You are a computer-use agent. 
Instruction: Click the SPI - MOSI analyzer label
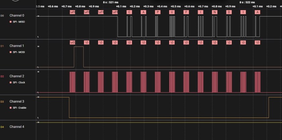point(19,52)
